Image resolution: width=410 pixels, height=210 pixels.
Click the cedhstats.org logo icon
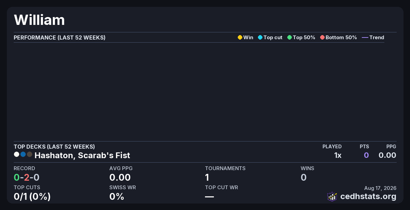coord(332,196)
